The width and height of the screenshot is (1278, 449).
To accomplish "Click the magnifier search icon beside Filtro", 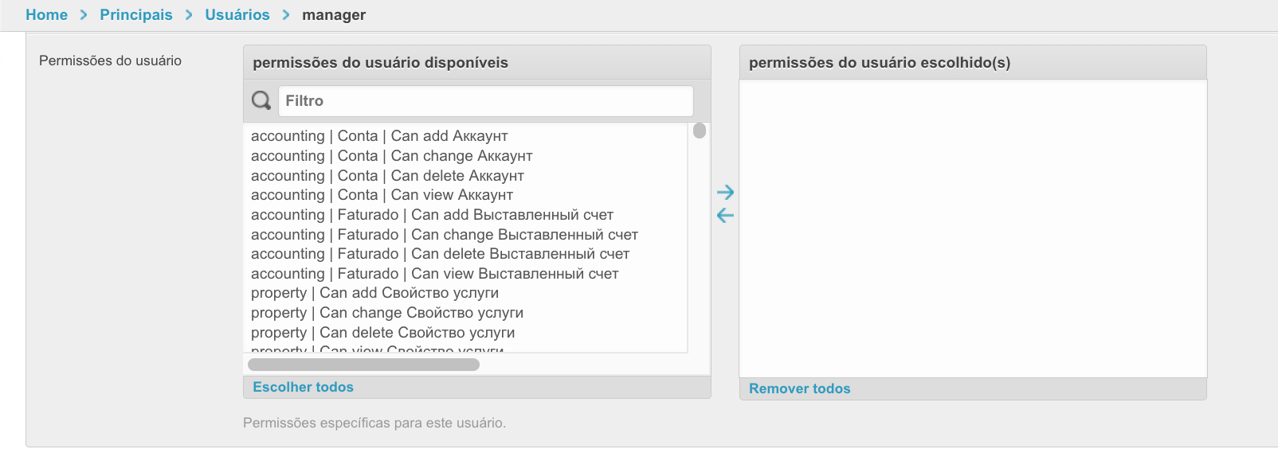I will coord(261,100).
